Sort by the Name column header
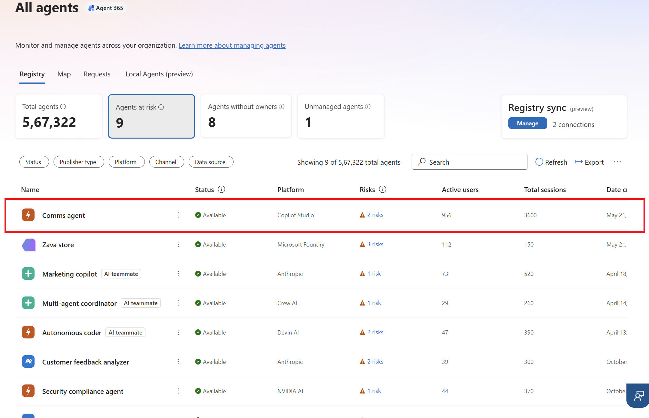This screenshot has width=649, height=418. (30, 190)
